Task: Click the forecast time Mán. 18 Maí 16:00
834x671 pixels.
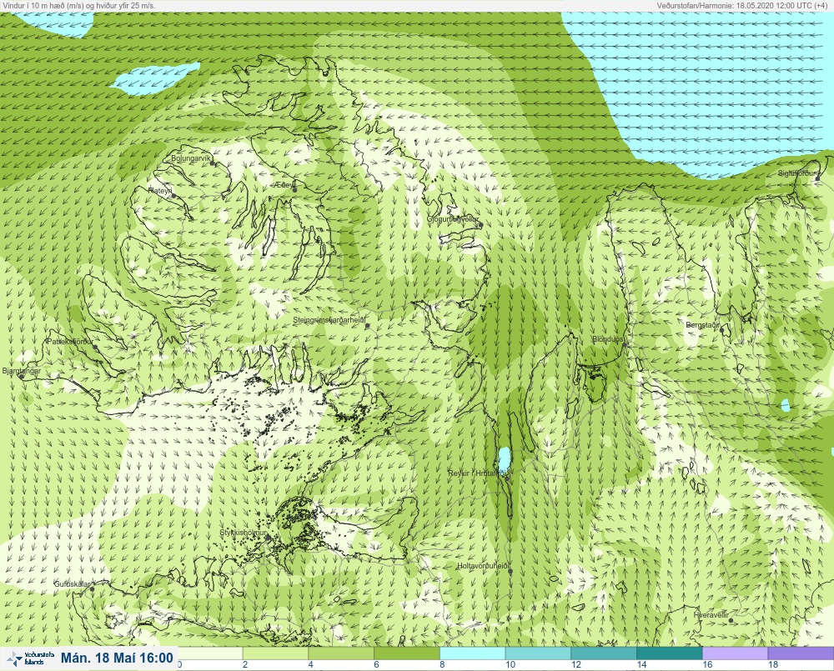Action: click(x=117, y=658)
